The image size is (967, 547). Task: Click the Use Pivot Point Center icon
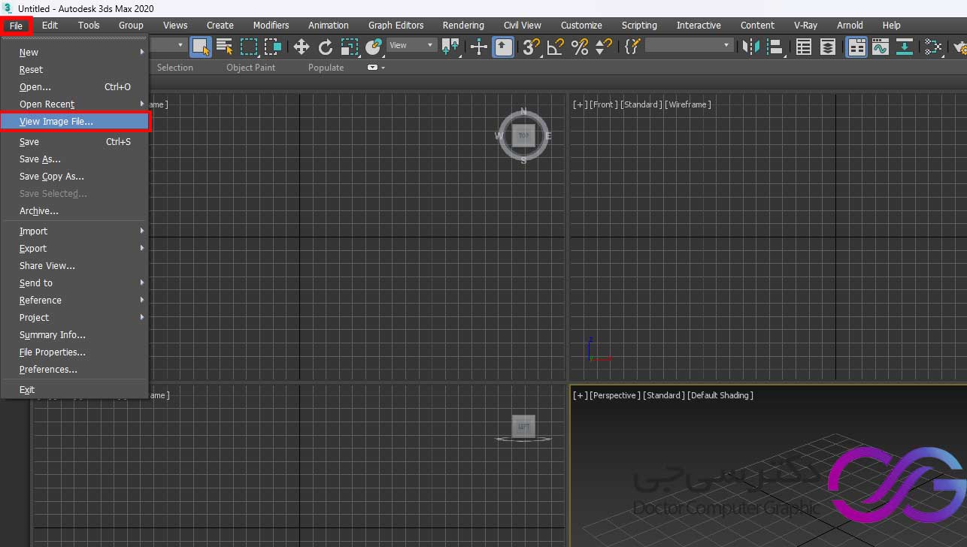pyautogui.click(x=451, y=47)
